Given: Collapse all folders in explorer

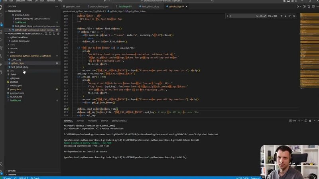Looking at the screenshot, I should tap(58, 34).
